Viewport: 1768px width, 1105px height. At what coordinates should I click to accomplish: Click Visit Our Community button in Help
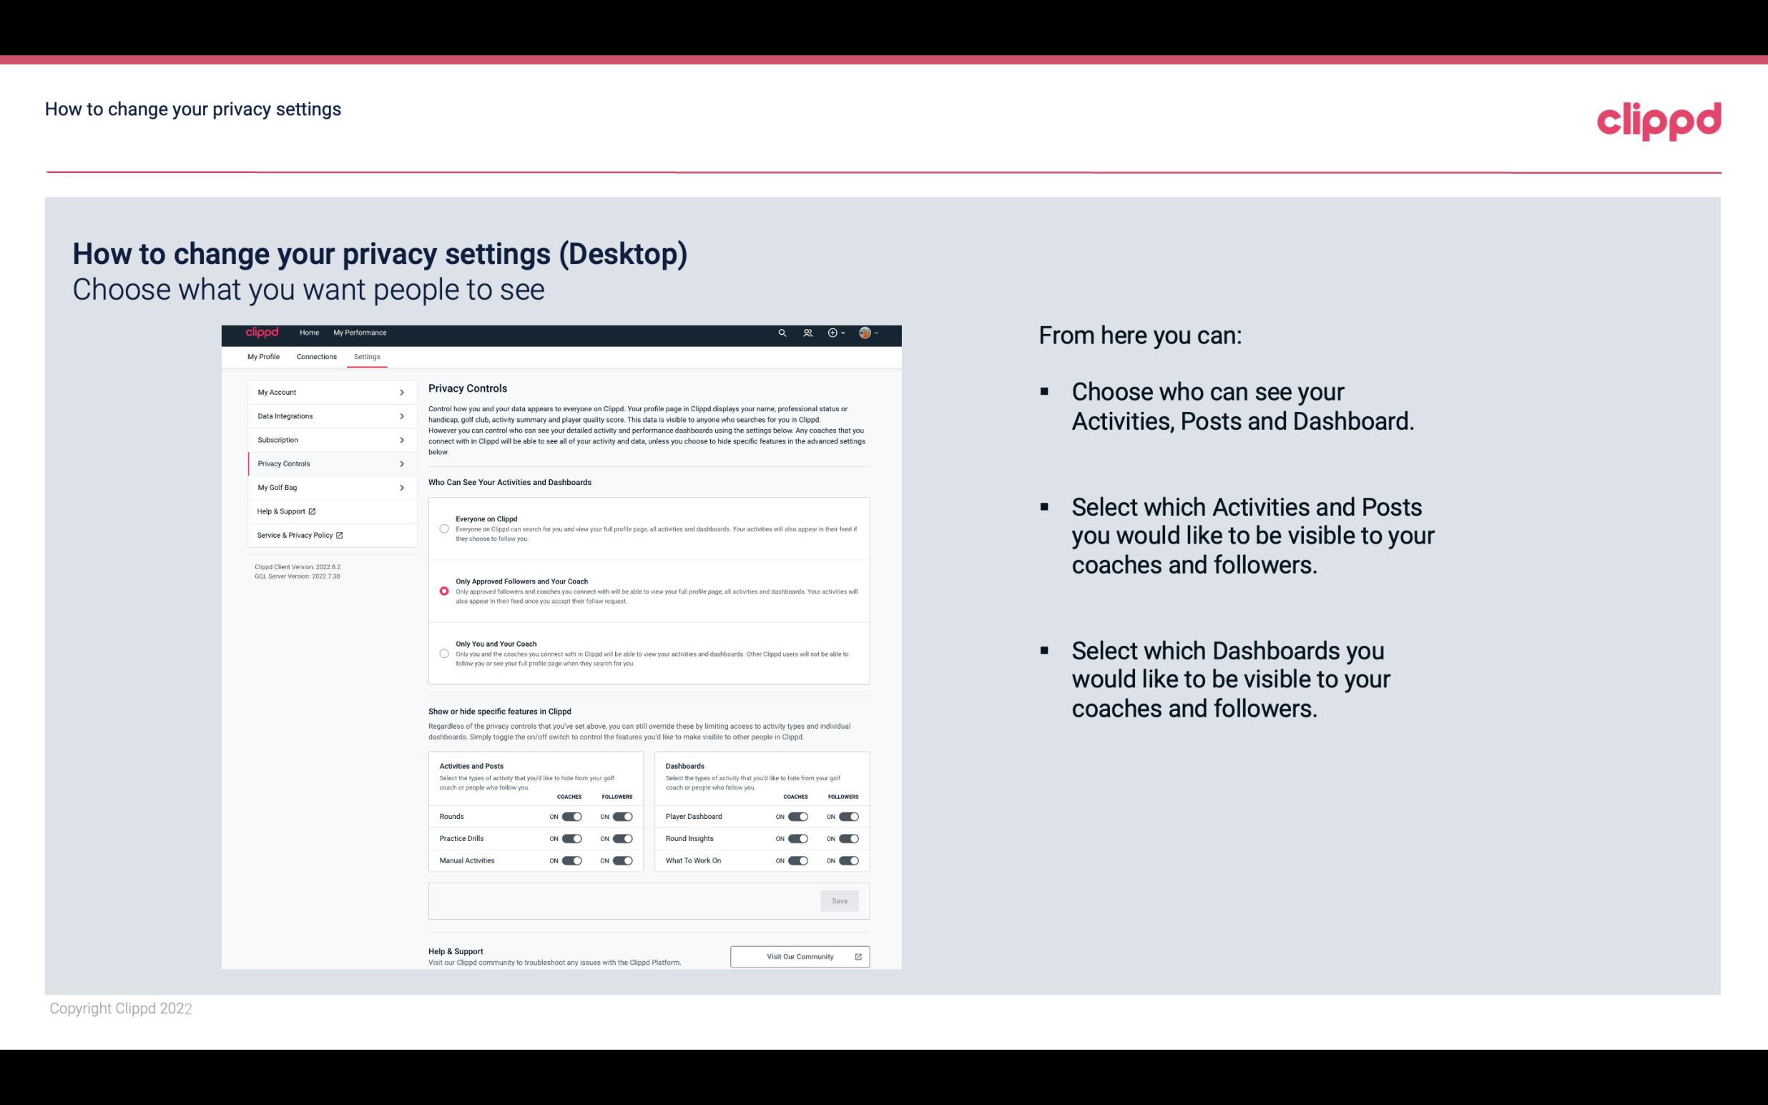point(798,956)
